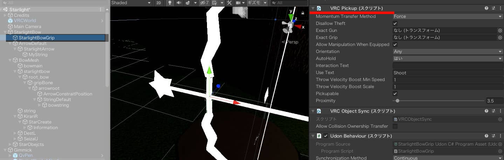Open Orientation dropdown set to Any
The height and width of the screenshot is (160, 504).
point(448,52)
